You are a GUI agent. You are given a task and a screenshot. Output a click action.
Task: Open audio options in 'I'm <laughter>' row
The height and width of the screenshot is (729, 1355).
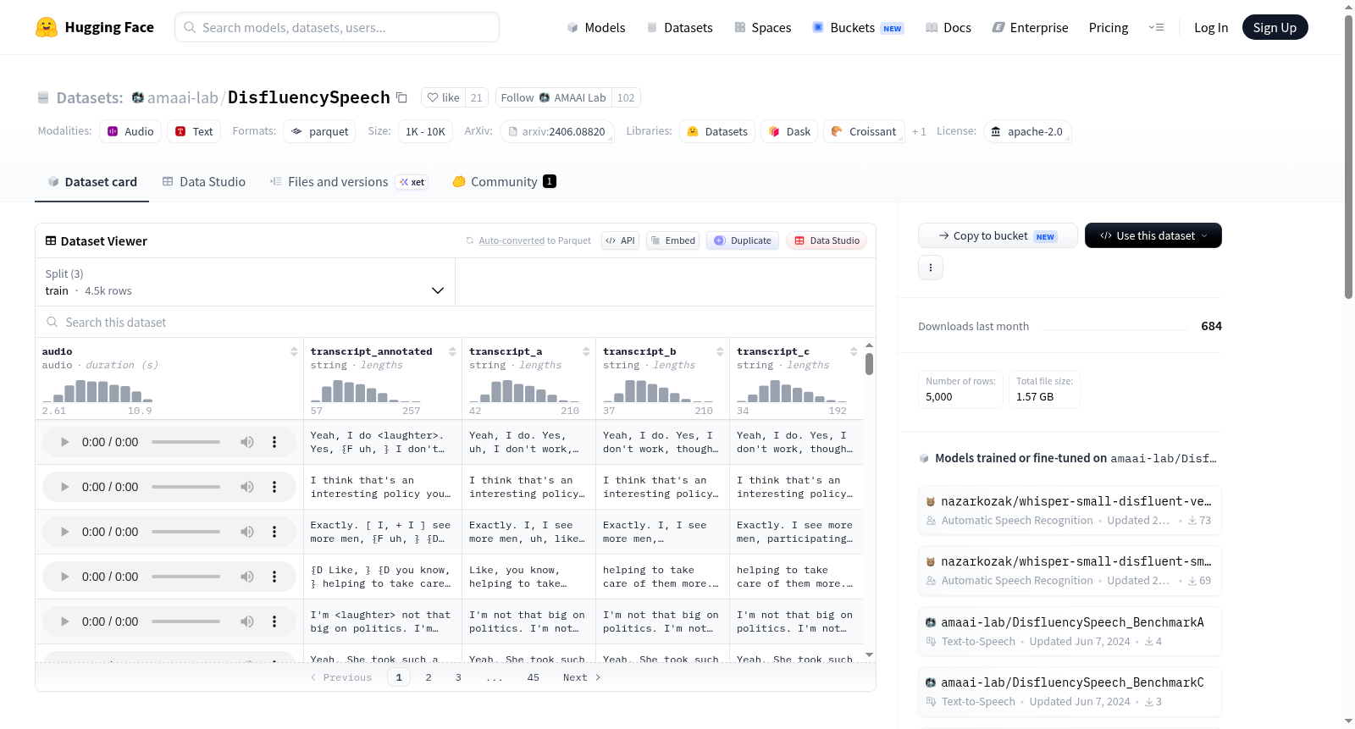tap(274, 621)
